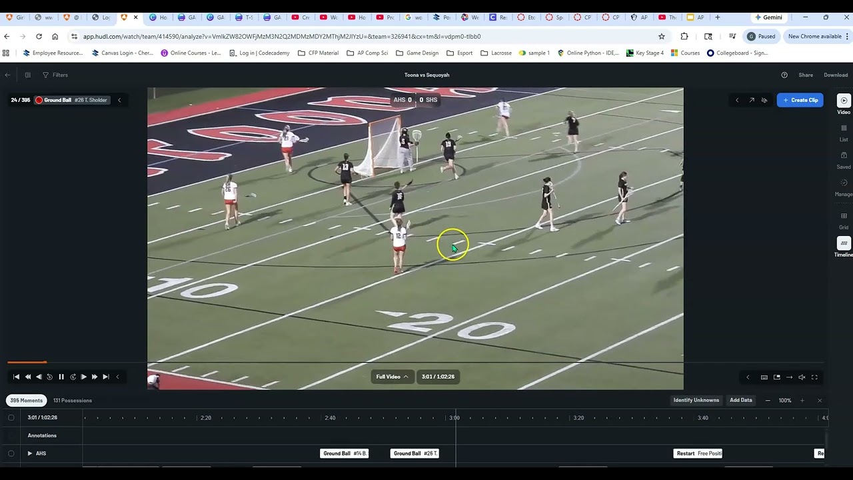Check the AHS row checkbox
This screenshot has width=853, height=480.
(11, 453)
